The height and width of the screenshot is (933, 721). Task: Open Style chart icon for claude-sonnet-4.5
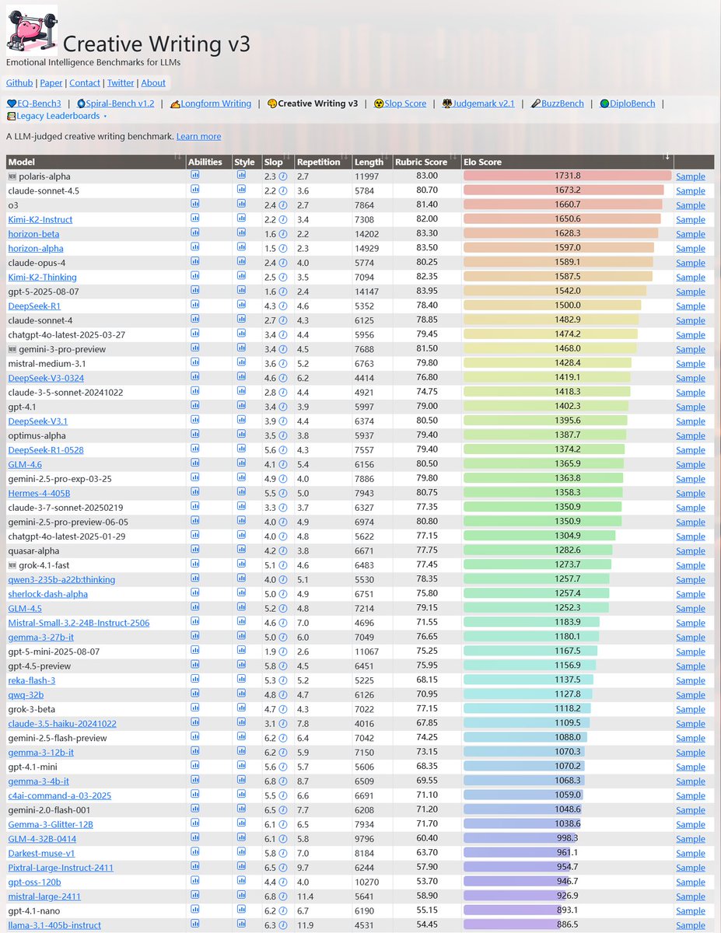coord(241,190)
